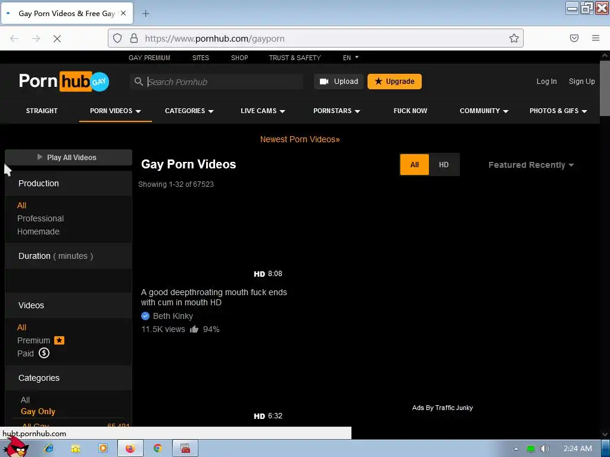
Task: Expand the COMMUNITY navigation dropdown
Action: [484, 111]
